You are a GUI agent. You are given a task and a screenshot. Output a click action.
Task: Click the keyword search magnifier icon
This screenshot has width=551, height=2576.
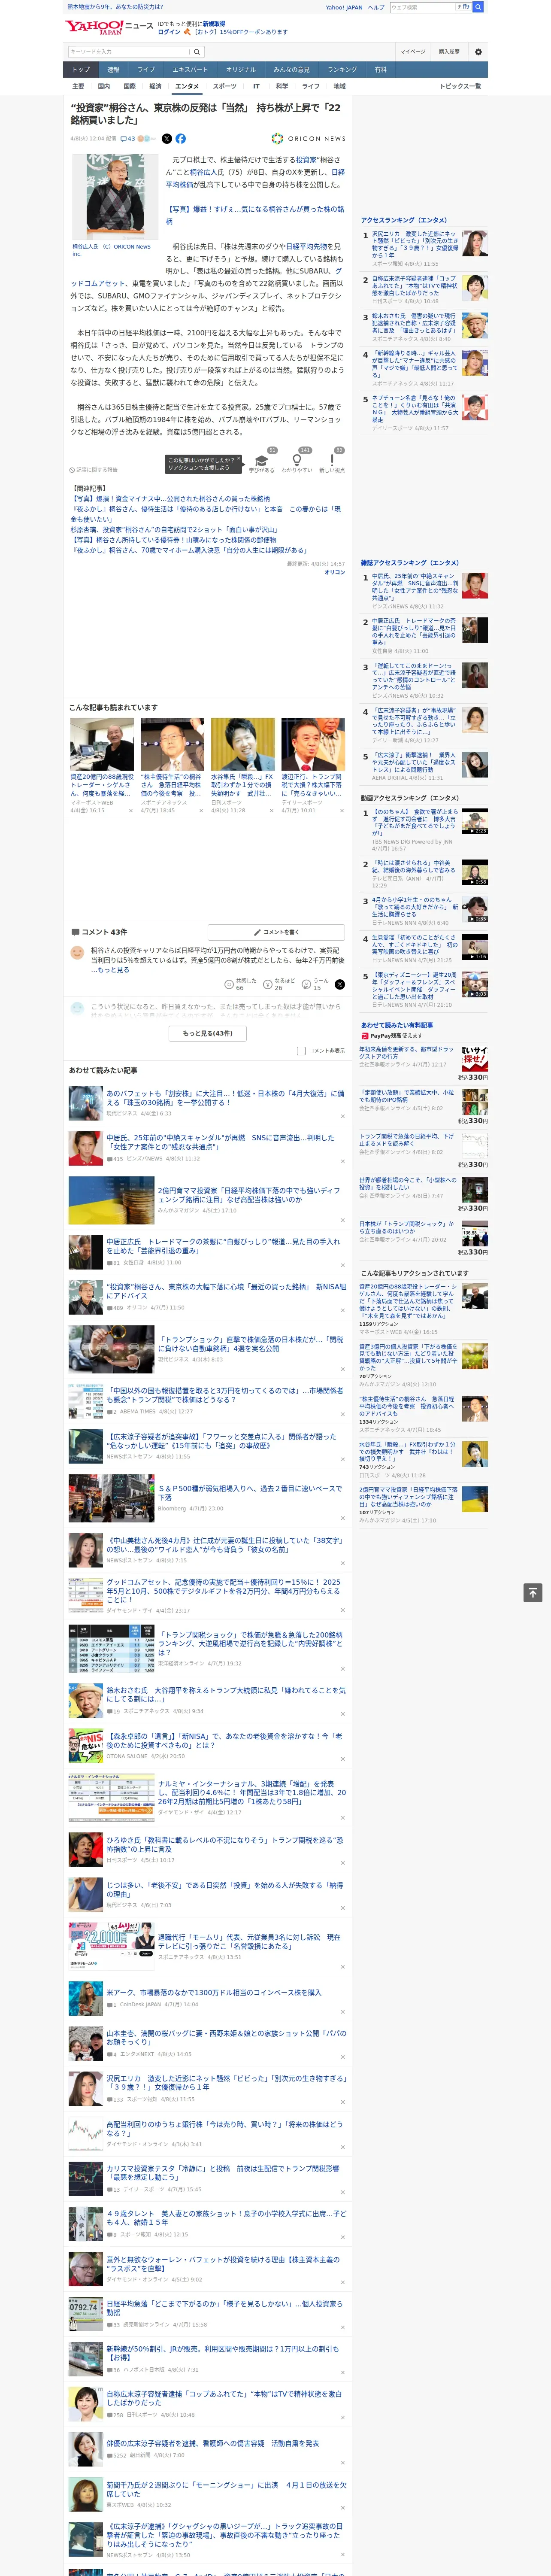click(x=196, y=51)
